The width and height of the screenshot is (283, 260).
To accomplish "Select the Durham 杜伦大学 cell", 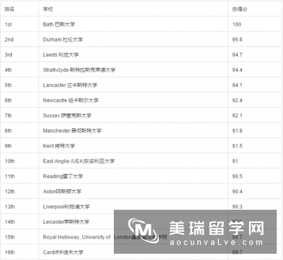I will (x=133, y=40).
